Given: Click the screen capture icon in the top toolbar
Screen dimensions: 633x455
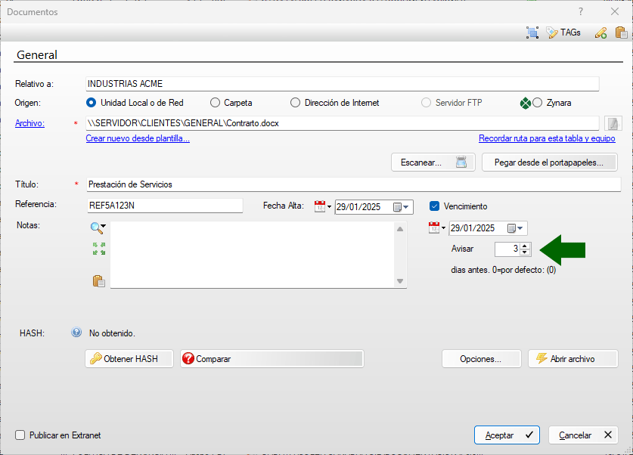Looking at the screenshot, I should pyautogui.click(x=532, y=32).
